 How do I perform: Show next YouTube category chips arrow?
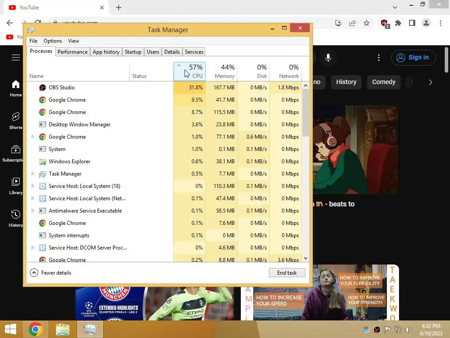430,82
